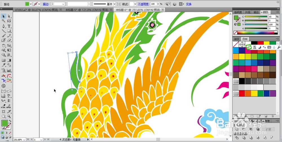Open artboard number dropdown in status bar
Screen dimensions: 282x142
pos(41,139)
